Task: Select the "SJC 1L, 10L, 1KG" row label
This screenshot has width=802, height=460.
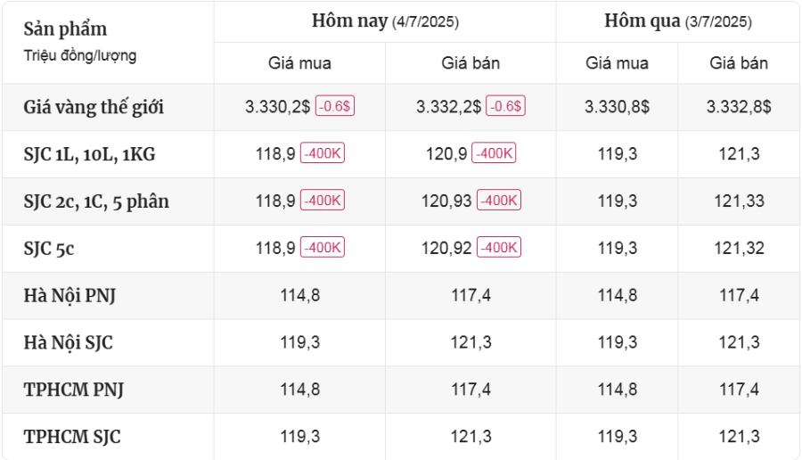Action: (89, 154)
